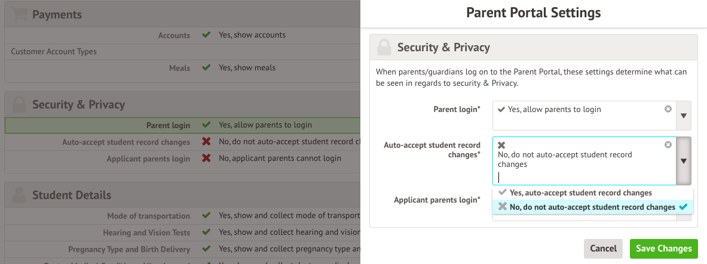Click green checkmark beside Meals setting

(206, 68)
